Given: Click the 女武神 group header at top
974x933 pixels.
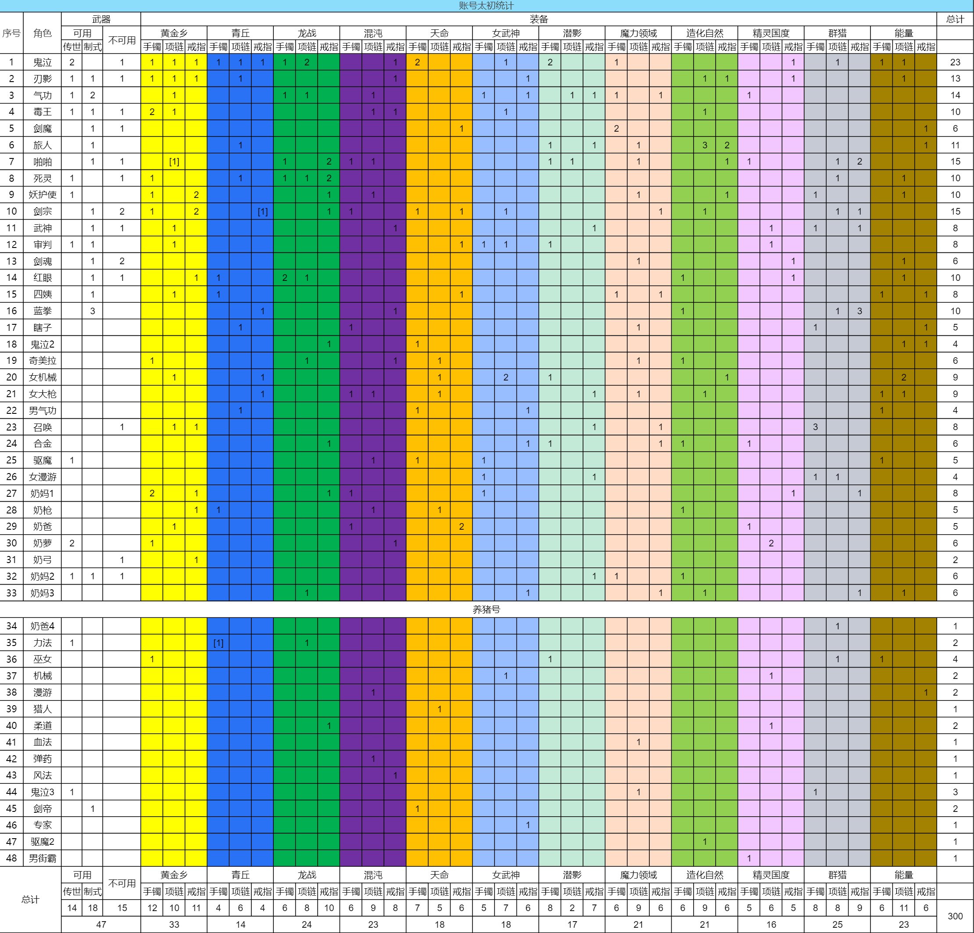Looking at the screenshot, I should (505, 33).
